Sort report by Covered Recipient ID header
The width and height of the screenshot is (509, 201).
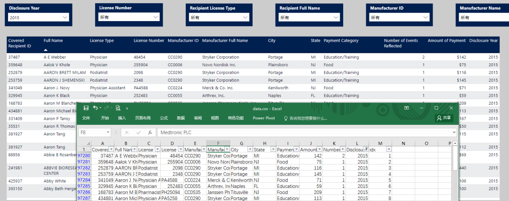19,43
